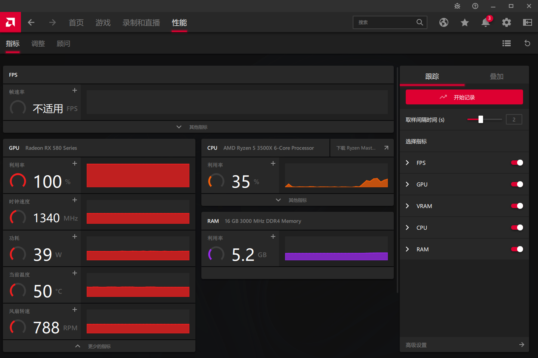Click the sampling interval slider handle

[x=481, y=119]
